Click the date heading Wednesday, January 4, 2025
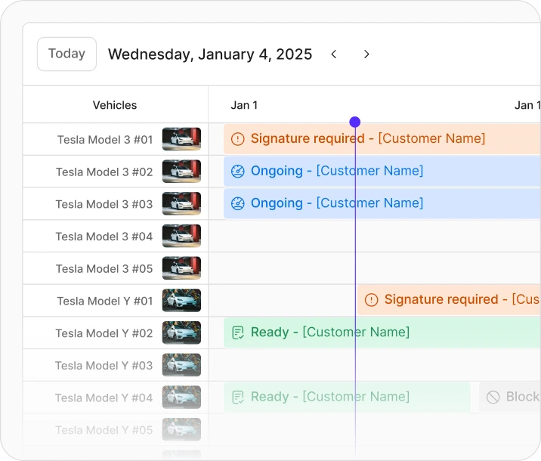The image size is (541, 461). click(x=210, y=54)
